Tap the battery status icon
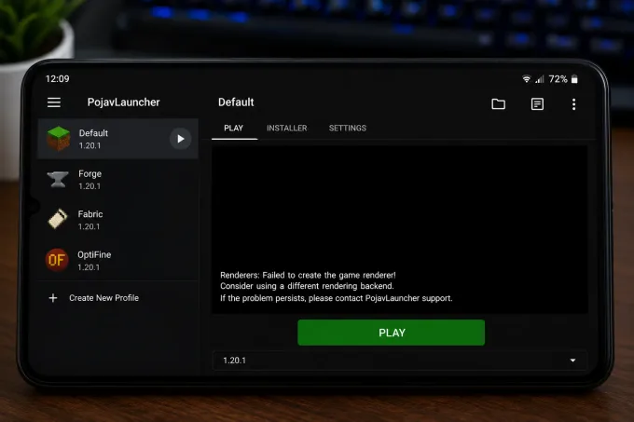The image size is (634, 422). point(574,79)
